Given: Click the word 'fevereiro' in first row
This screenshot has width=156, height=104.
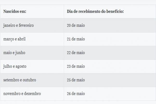Looking at the screenshot, I should (26, 25).
